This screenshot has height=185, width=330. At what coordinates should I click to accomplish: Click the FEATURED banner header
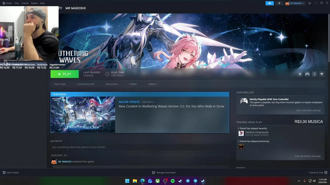(x=140, y=94)
